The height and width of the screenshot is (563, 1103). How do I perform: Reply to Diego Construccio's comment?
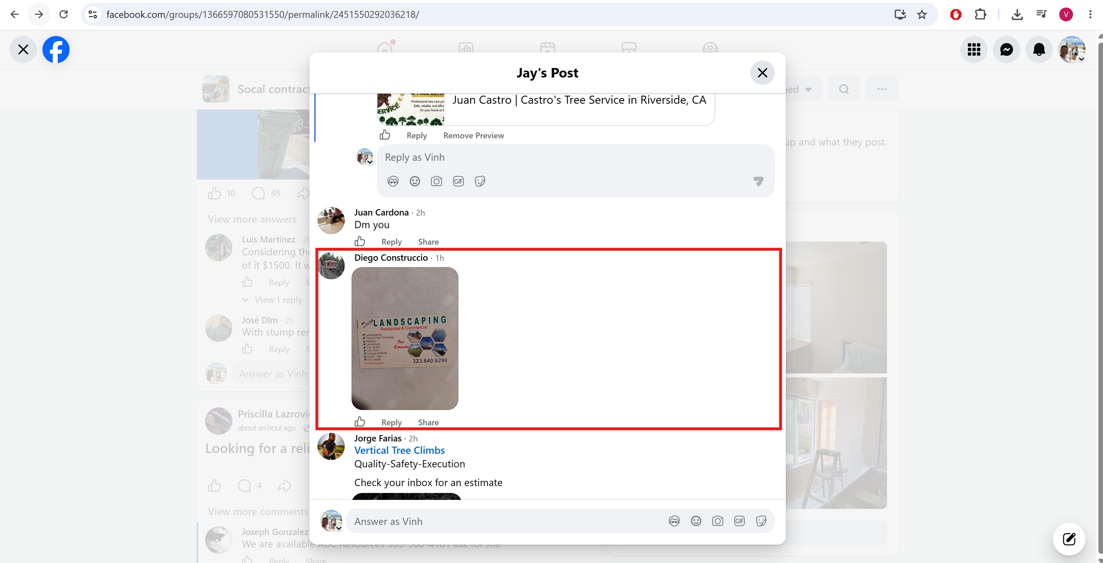pyautogui.click(x=391, y=422)
